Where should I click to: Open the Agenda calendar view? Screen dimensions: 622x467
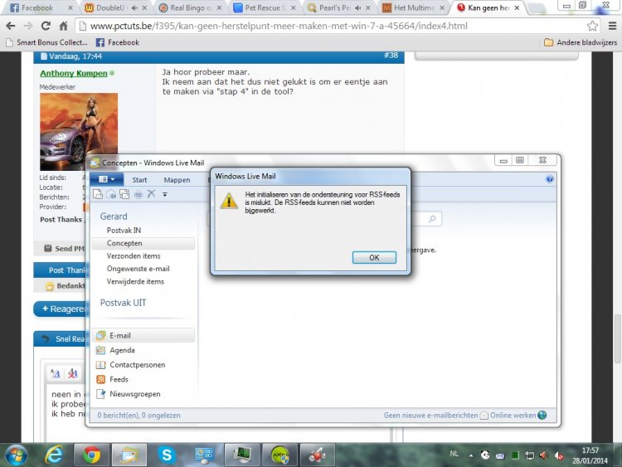[x=124, y=350]
